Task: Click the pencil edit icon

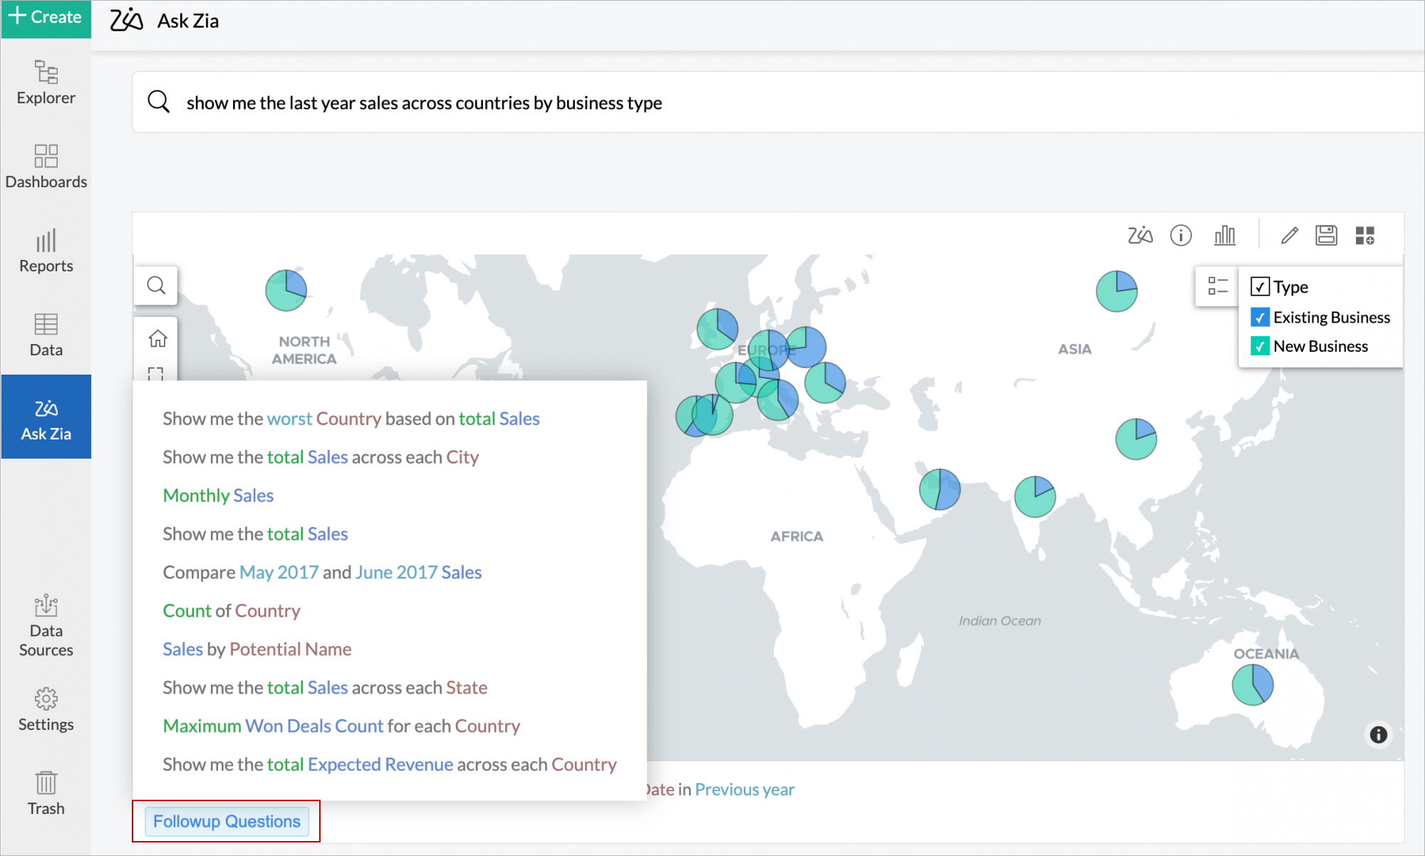Action: point(1289,235)
